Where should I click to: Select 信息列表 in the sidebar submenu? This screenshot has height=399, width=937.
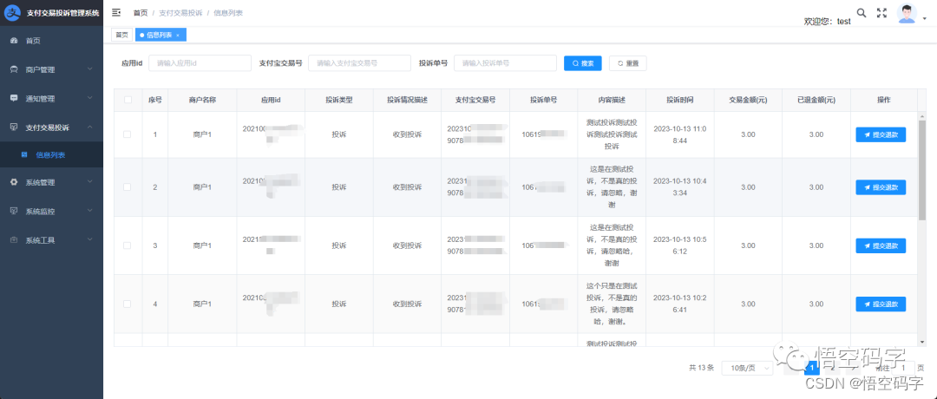point(51,154)
